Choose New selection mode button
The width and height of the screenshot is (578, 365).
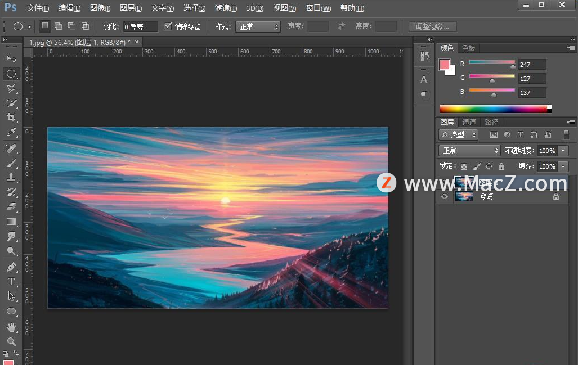tap(45, 26)
